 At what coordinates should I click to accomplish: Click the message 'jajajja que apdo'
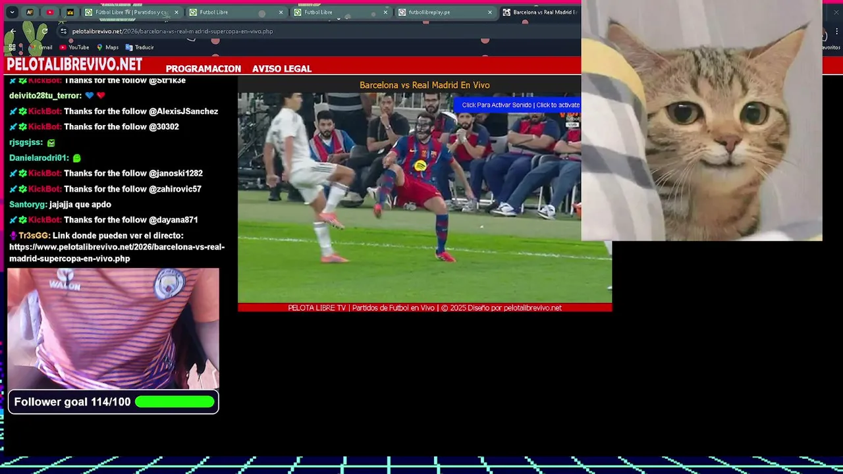[x=80, y=205]
